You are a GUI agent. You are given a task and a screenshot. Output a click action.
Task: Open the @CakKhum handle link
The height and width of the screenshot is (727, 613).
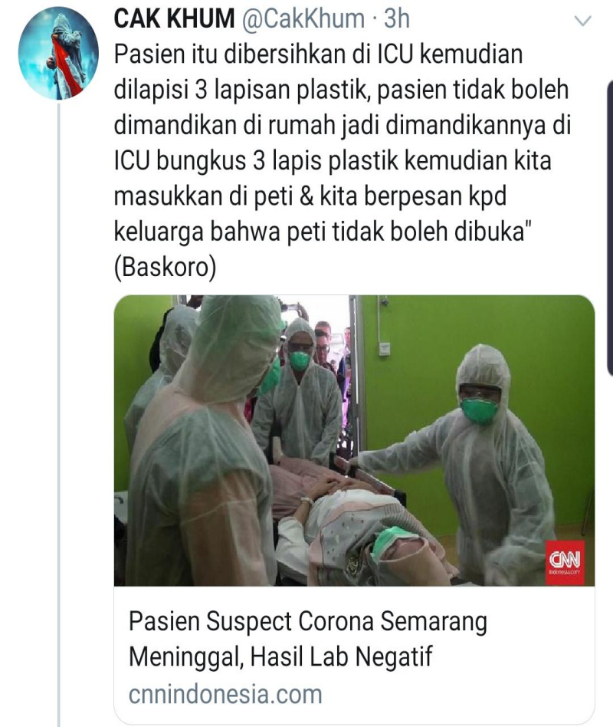tap(303, 18)
